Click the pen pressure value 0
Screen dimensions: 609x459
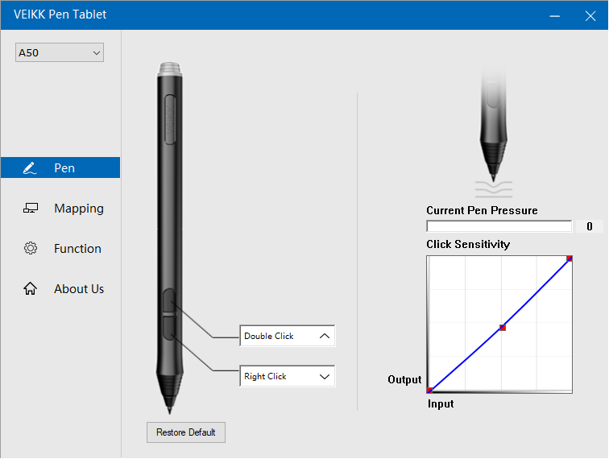tap(590, 226)
